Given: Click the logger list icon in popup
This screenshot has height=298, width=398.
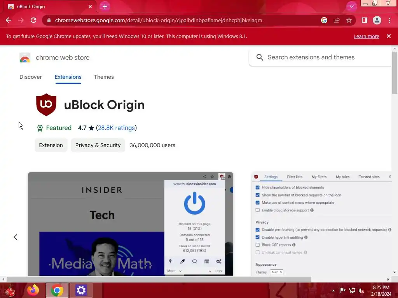Looking at the screenshot, I should pyautogui.click(x=207, y=261).
